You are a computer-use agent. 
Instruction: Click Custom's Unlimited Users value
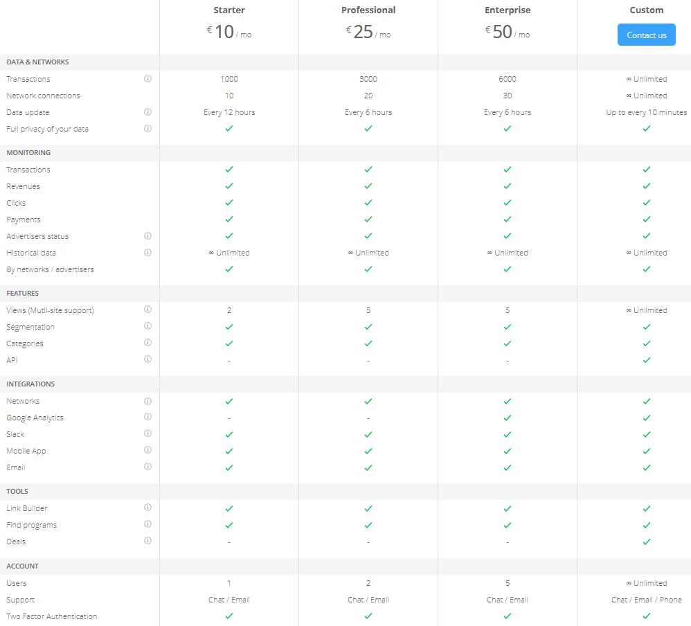647,583
